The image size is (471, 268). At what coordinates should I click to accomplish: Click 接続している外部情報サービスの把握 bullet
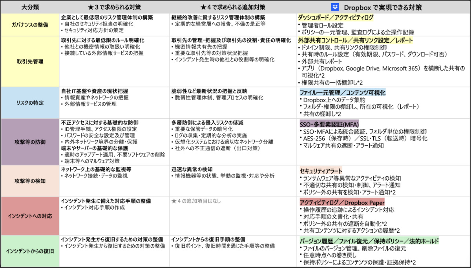[102, 53]
